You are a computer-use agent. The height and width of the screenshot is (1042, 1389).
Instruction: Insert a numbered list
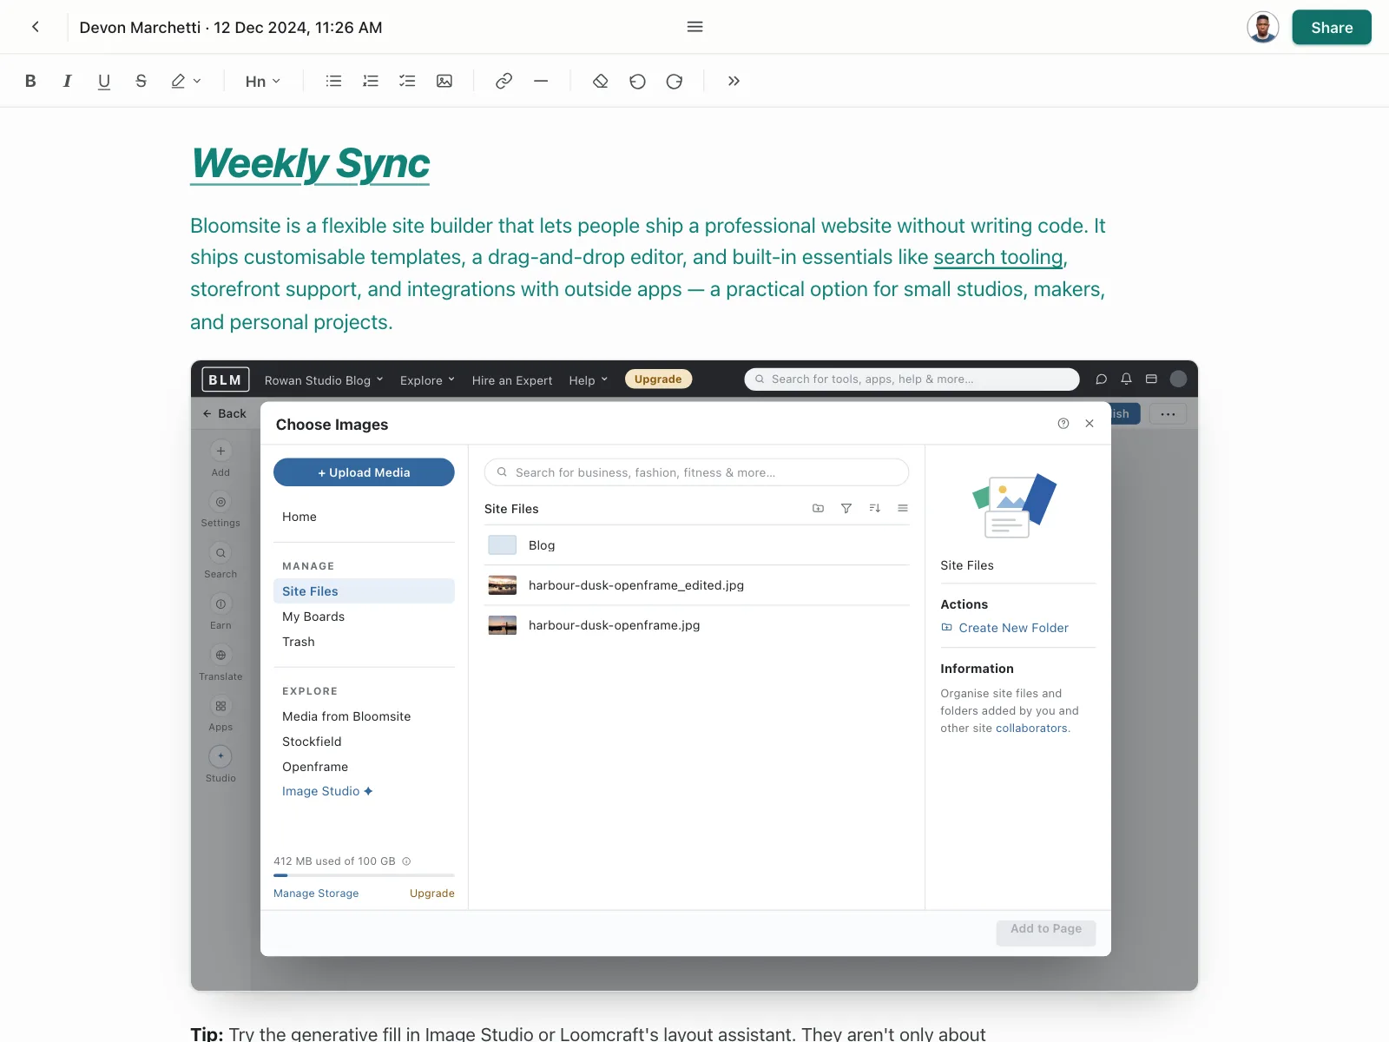(371, 81)
